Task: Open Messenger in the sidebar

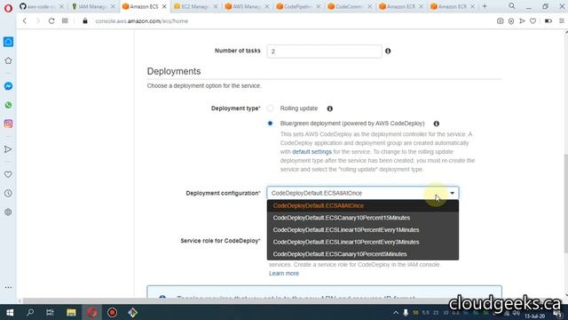Action: [x=8, y=86]
